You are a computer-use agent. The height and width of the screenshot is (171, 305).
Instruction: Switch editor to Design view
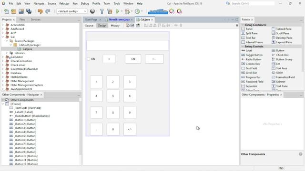[x=102, y=26]
